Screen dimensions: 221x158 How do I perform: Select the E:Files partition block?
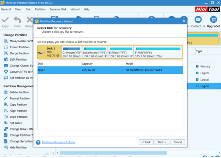click(121, 52)
